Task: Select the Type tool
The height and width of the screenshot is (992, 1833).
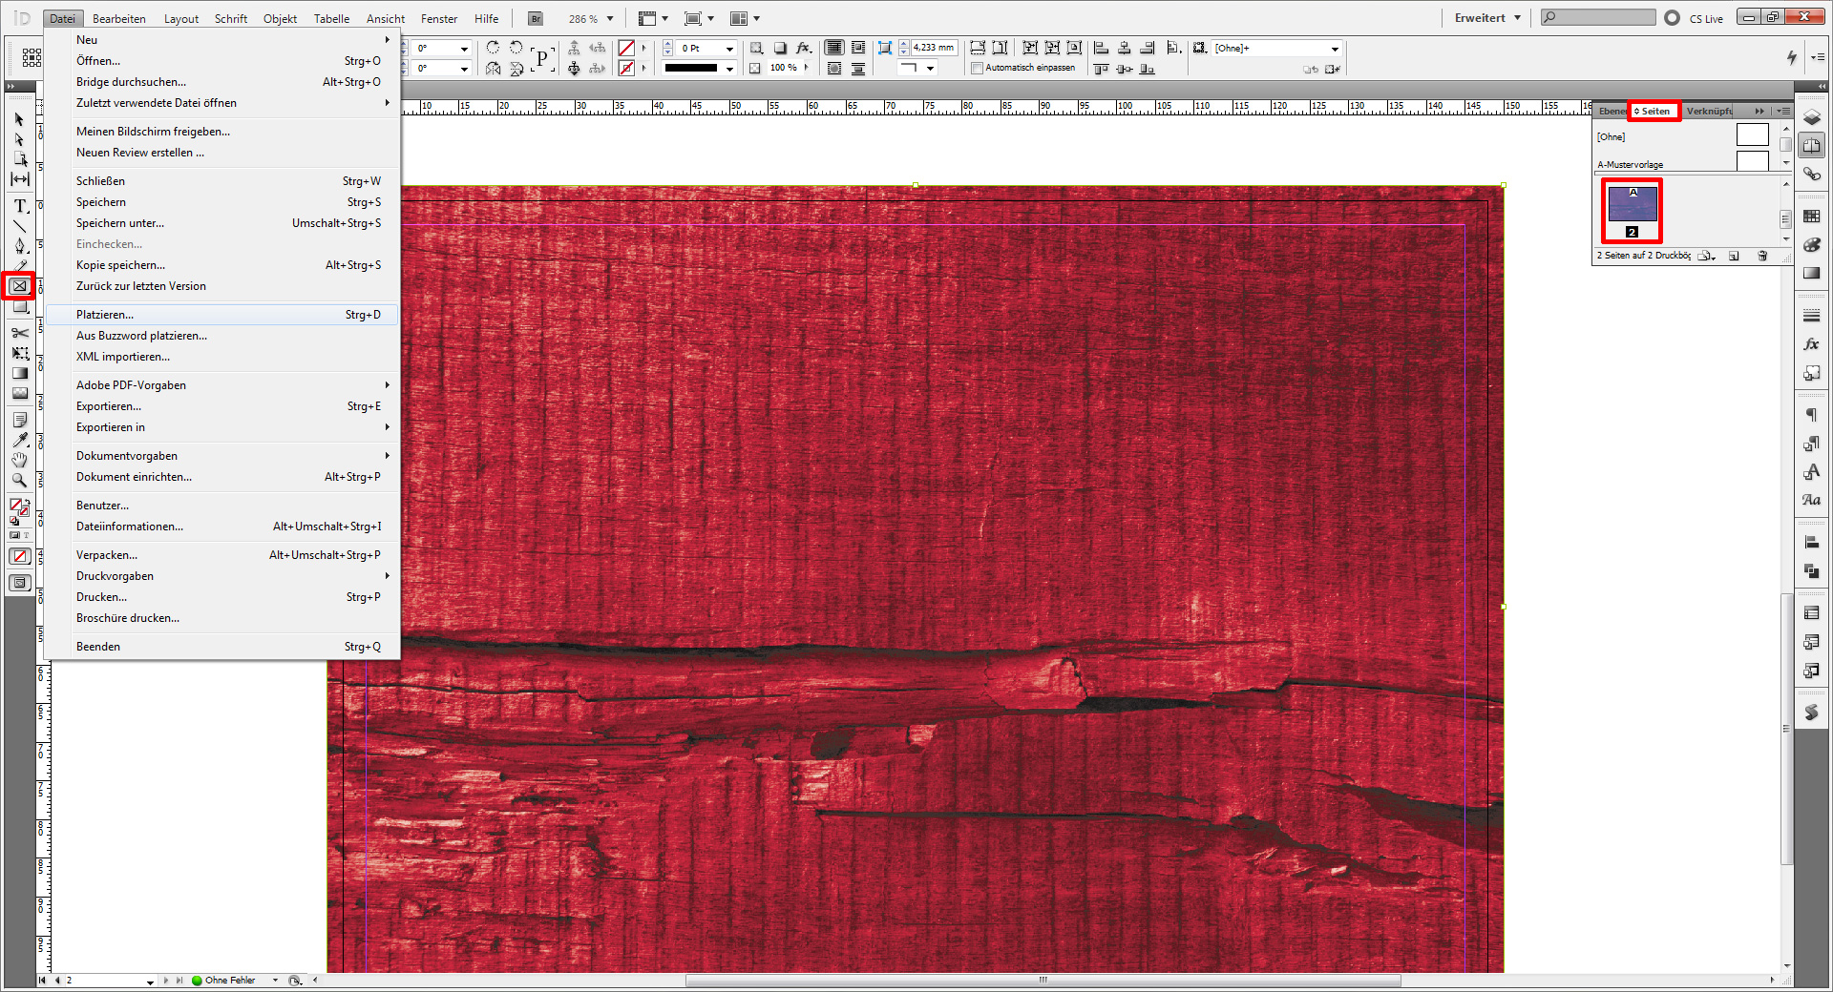Action: click(19, 206)
